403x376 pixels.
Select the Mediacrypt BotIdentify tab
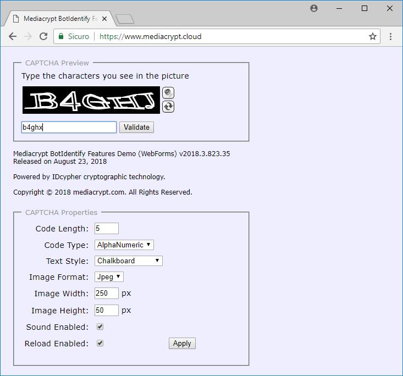pyautogui.click(x=60, y=19)
